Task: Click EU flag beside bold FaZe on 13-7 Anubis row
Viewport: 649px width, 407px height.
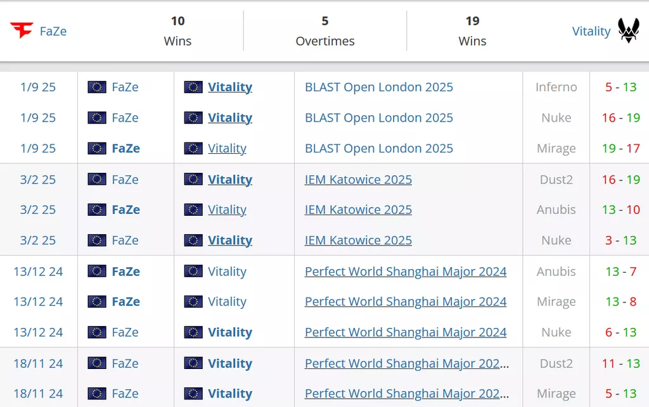Action: tap(97, 272)
